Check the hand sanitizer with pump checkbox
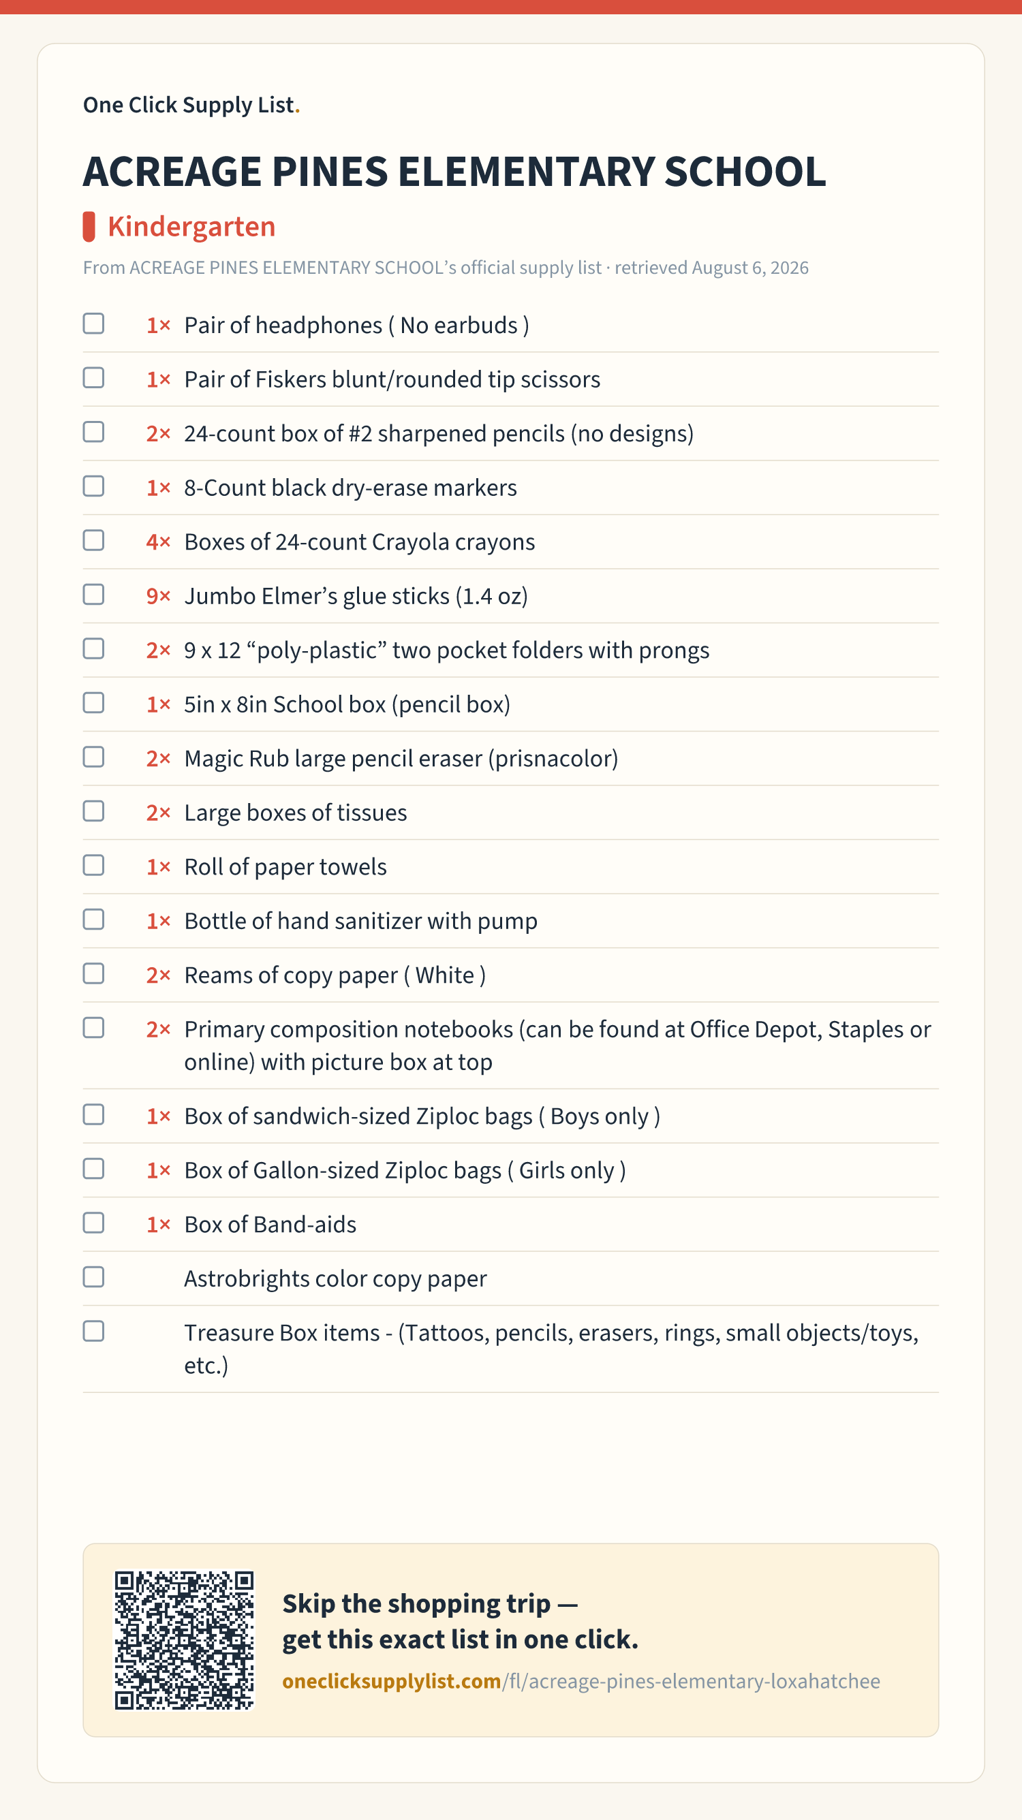 click(93, 919)
